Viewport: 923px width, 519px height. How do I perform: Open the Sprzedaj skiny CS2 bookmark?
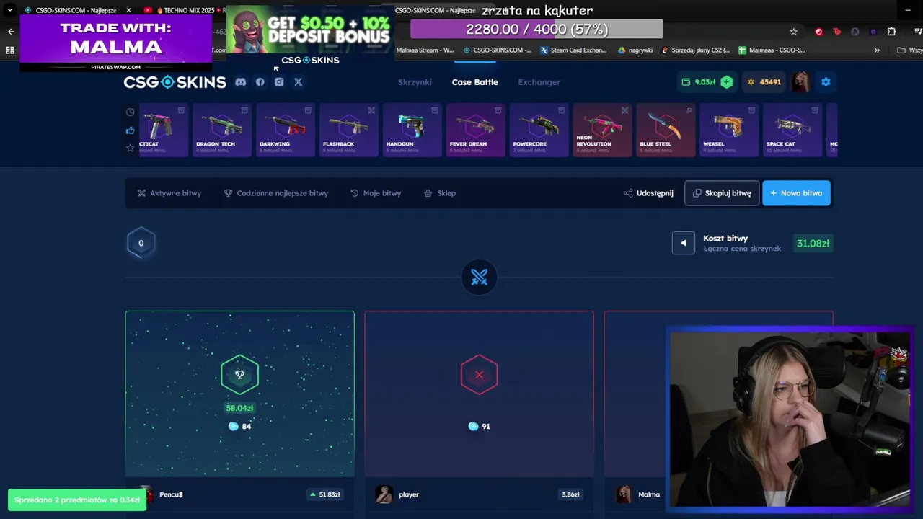tap(696, 50)
